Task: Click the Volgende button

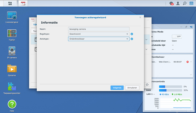Action: pyautogui.click(x=117, y=88)
